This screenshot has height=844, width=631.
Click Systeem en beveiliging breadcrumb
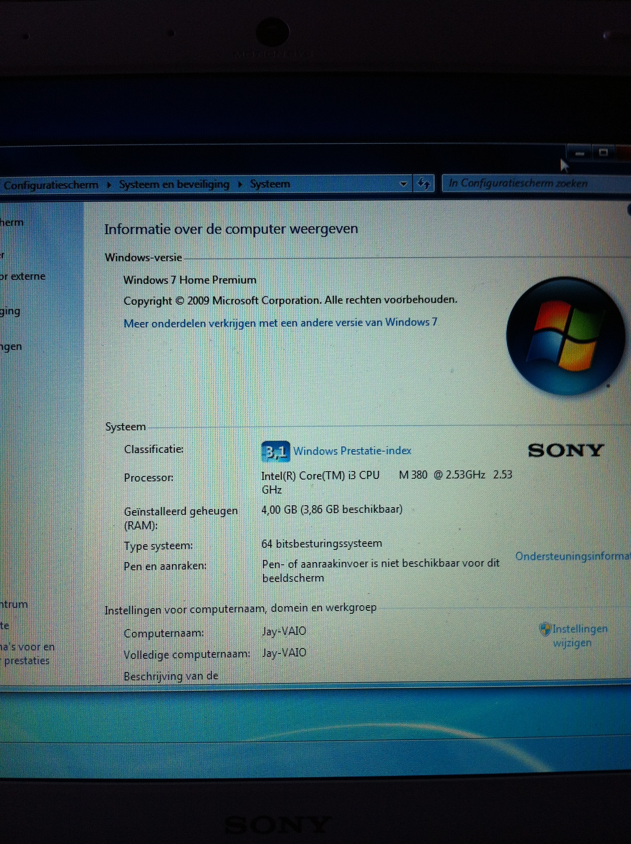(x=174, y=184)
